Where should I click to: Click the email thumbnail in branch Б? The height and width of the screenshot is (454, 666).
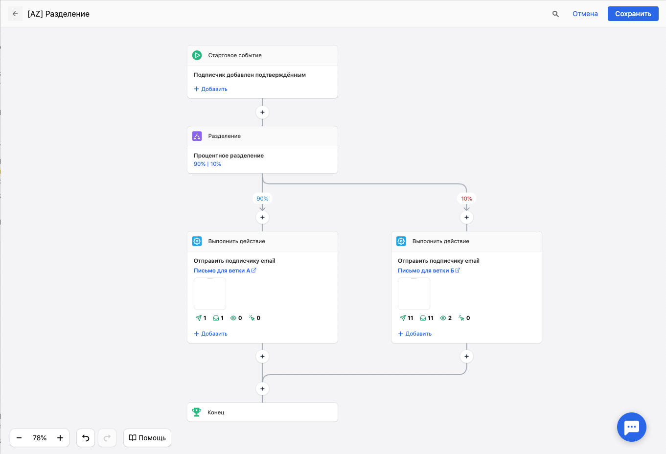tap(414, 294)
